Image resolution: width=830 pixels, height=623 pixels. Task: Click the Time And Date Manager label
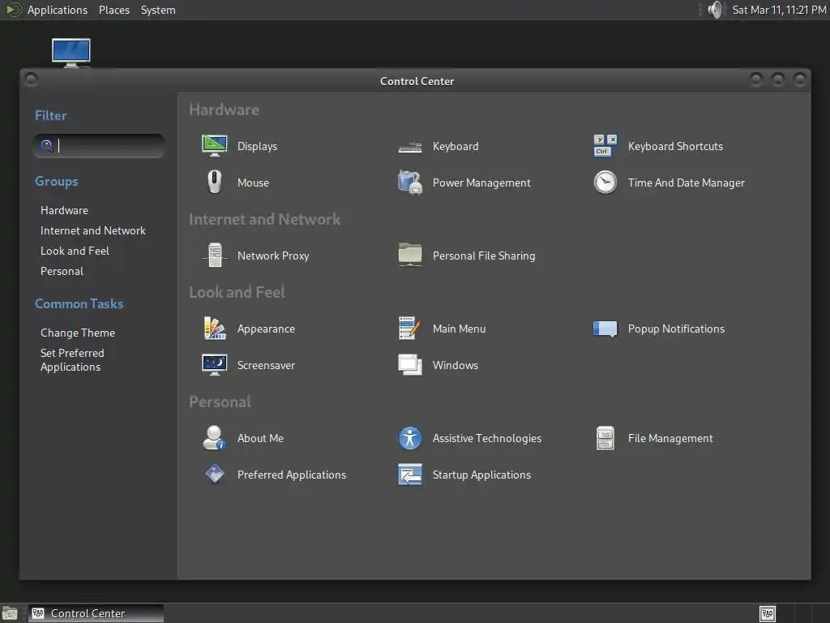pyautogui.click(x=686, y=183)
